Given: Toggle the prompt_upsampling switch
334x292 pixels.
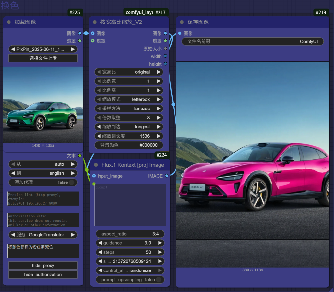Looking at the screenshot, I should (x=159, y=280).
